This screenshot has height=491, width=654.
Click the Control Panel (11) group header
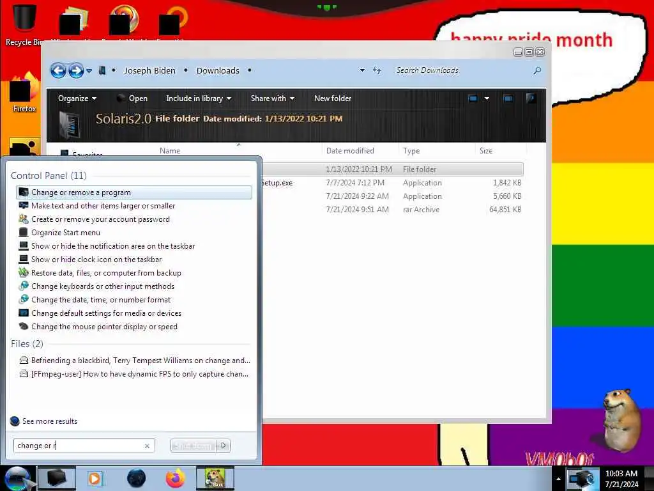[49, 176]
